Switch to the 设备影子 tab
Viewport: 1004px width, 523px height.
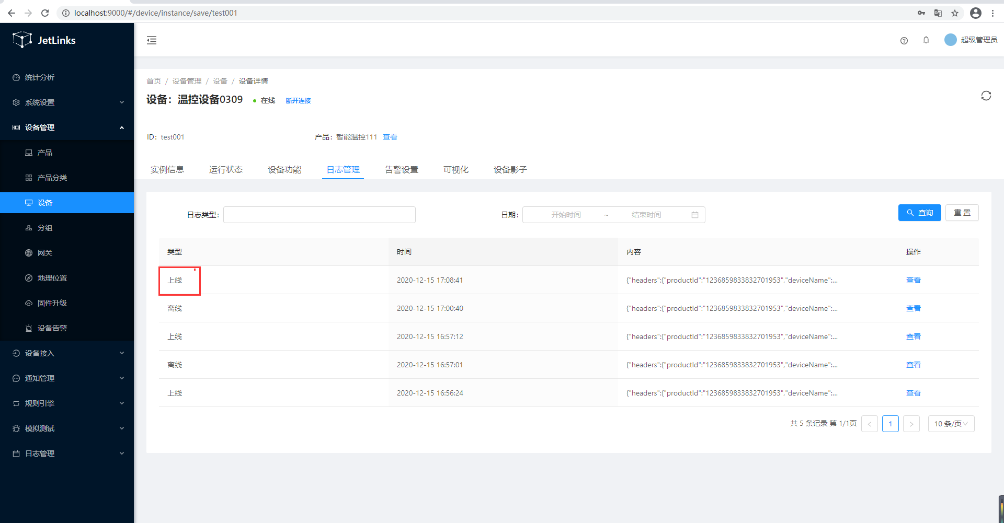pos(510,170)
